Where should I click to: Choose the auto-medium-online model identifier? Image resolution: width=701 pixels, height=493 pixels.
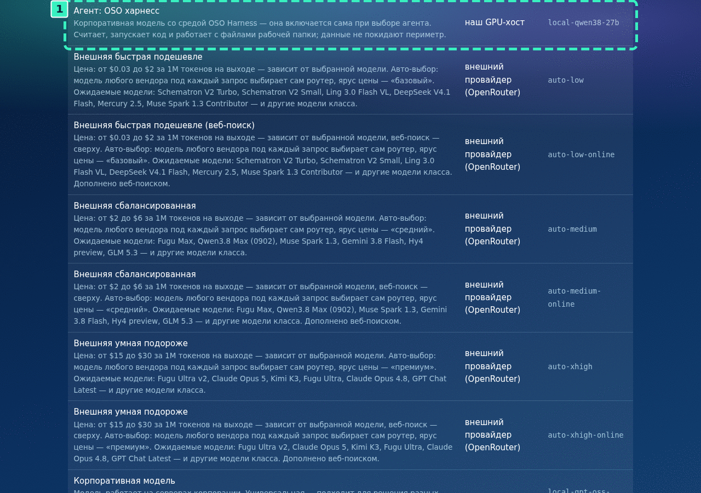click(574, 297)
